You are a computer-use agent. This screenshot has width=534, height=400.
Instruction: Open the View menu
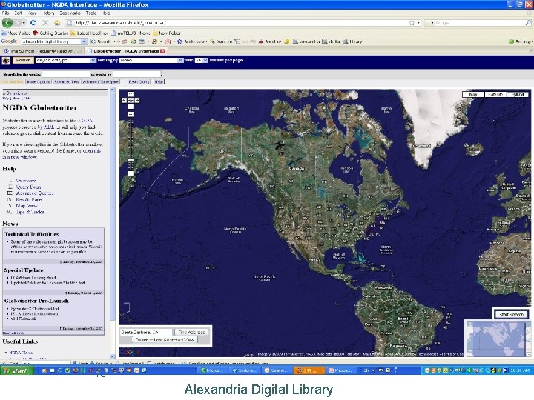[31, 13]
